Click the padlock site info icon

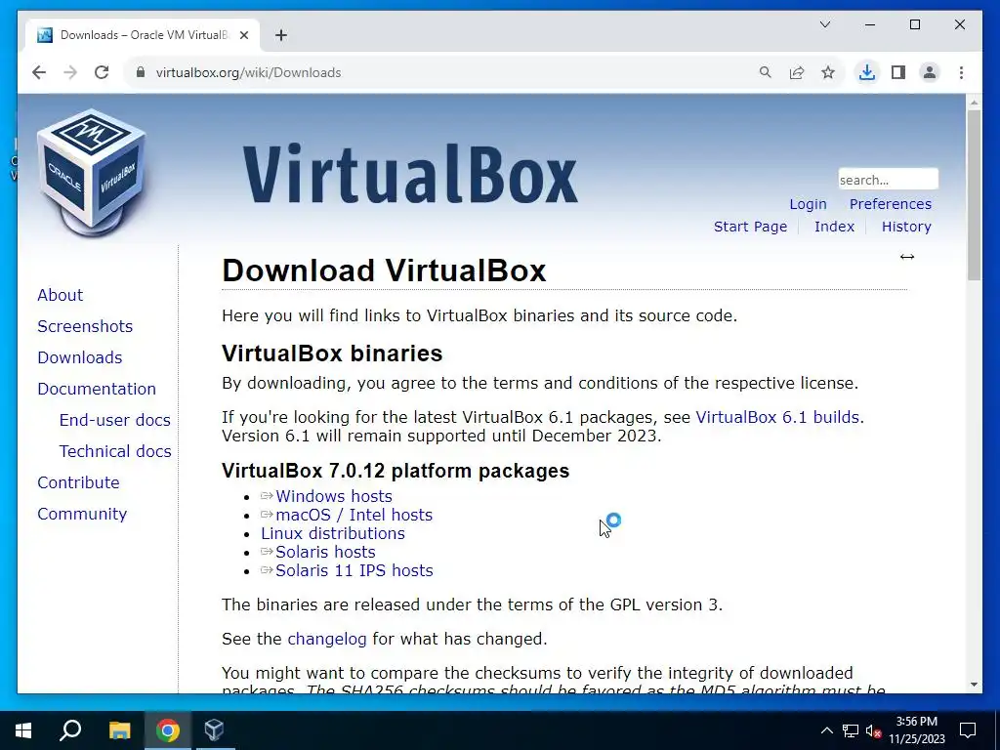pyautogui.click(x=141, y=72)
